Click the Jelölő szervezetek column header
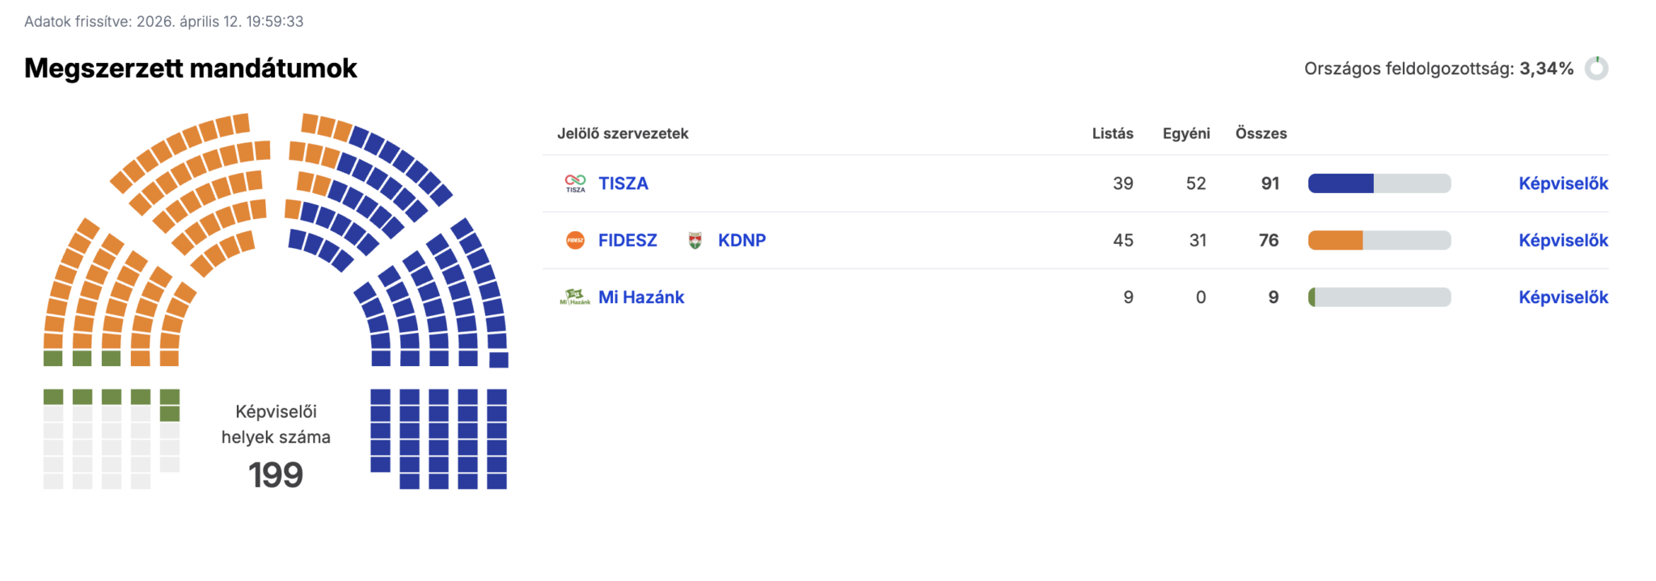Viewport: 1656px width, 581px height. point(622,133)
